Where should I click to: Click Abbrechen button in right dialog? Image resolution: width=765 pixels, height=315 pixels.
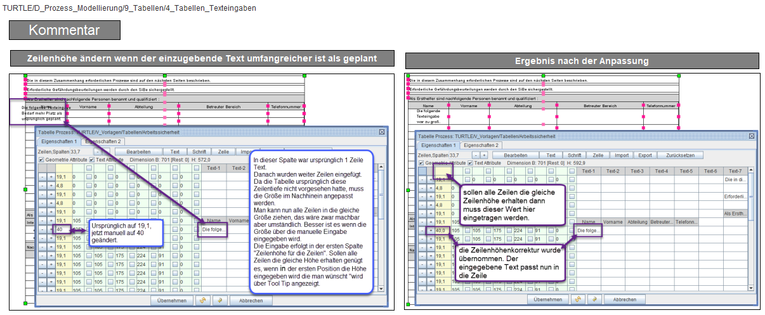624,299
